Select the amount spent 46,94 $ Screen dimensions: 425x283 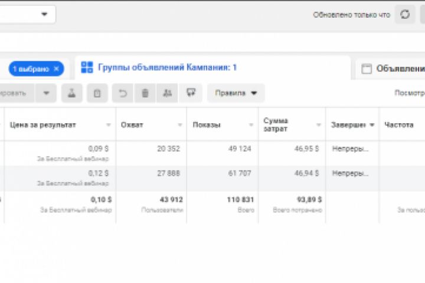click(307, 173)
